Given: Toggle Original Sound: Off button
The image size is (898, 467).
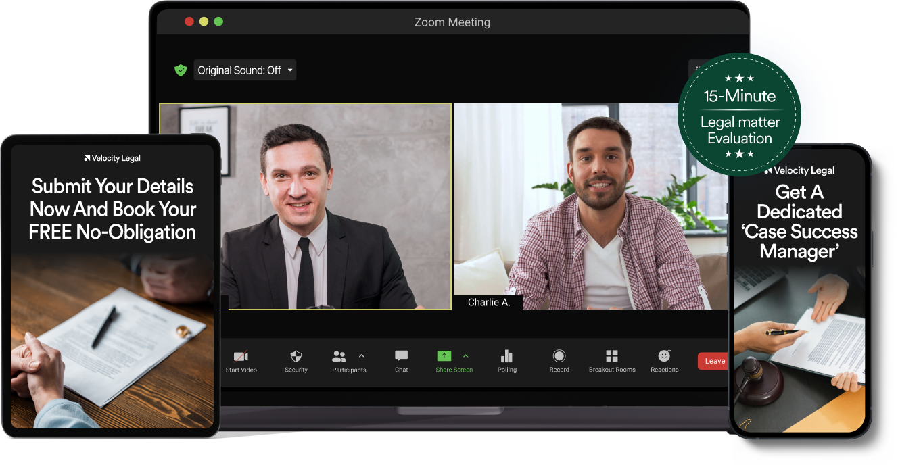Looking at the screenshot, I should pyautogui.click(x=239, y=70).
